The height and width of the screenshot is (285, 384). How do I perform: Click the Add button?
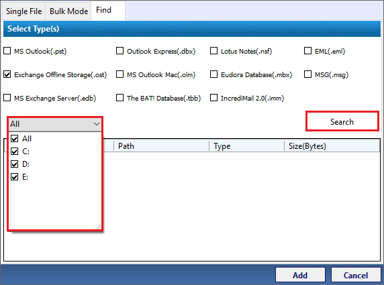(300, 275)
